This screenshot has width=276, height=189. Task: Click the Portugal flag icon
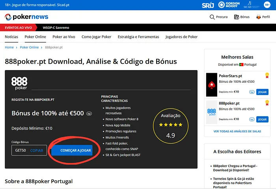(241, 65)
